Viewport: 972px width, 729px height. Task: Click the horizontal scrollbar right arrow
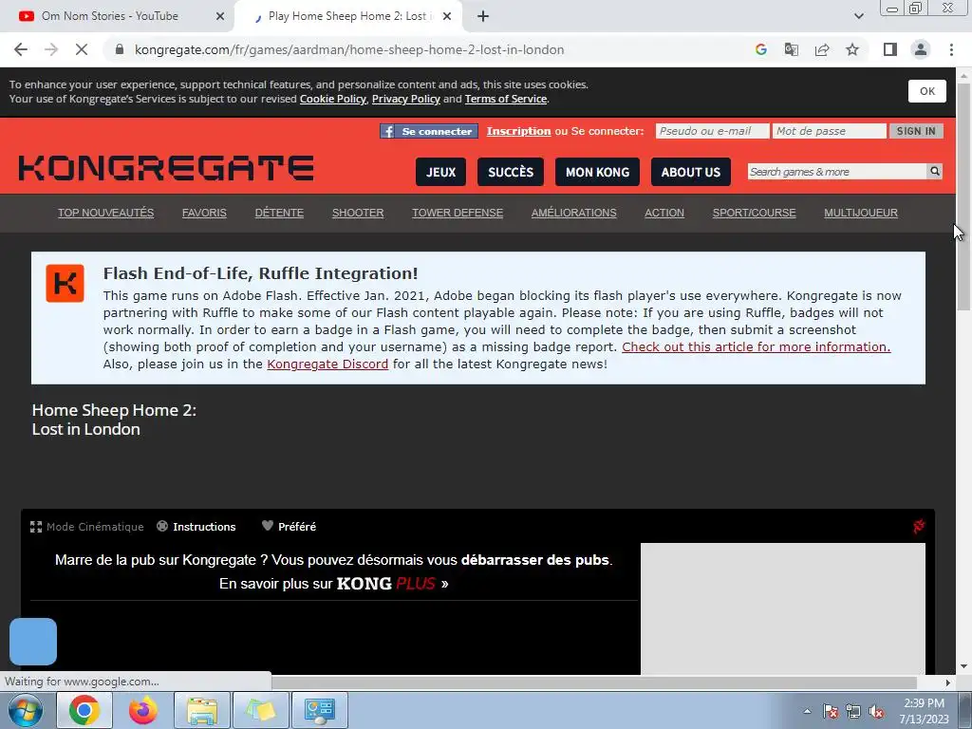pyautogui.click(x=947, y=682)
